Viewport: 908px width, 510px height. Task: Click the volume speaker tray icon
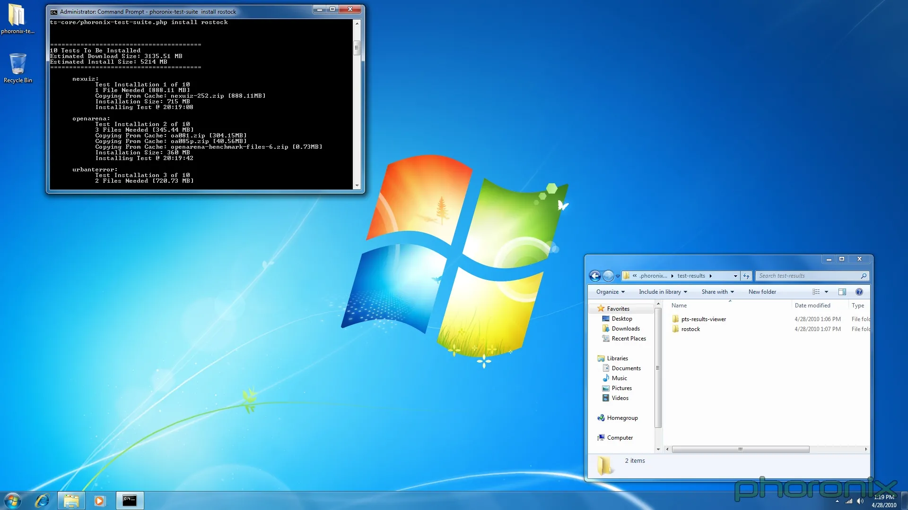[x=860, y=501]
